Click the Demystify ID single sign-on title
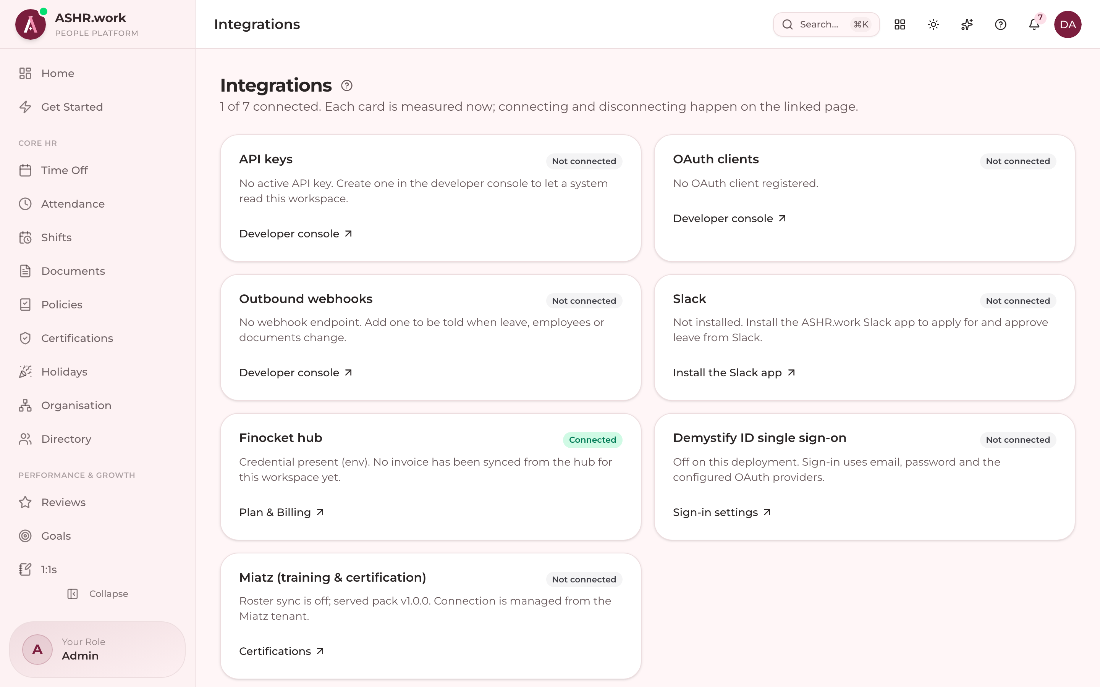 click(760, 438)
